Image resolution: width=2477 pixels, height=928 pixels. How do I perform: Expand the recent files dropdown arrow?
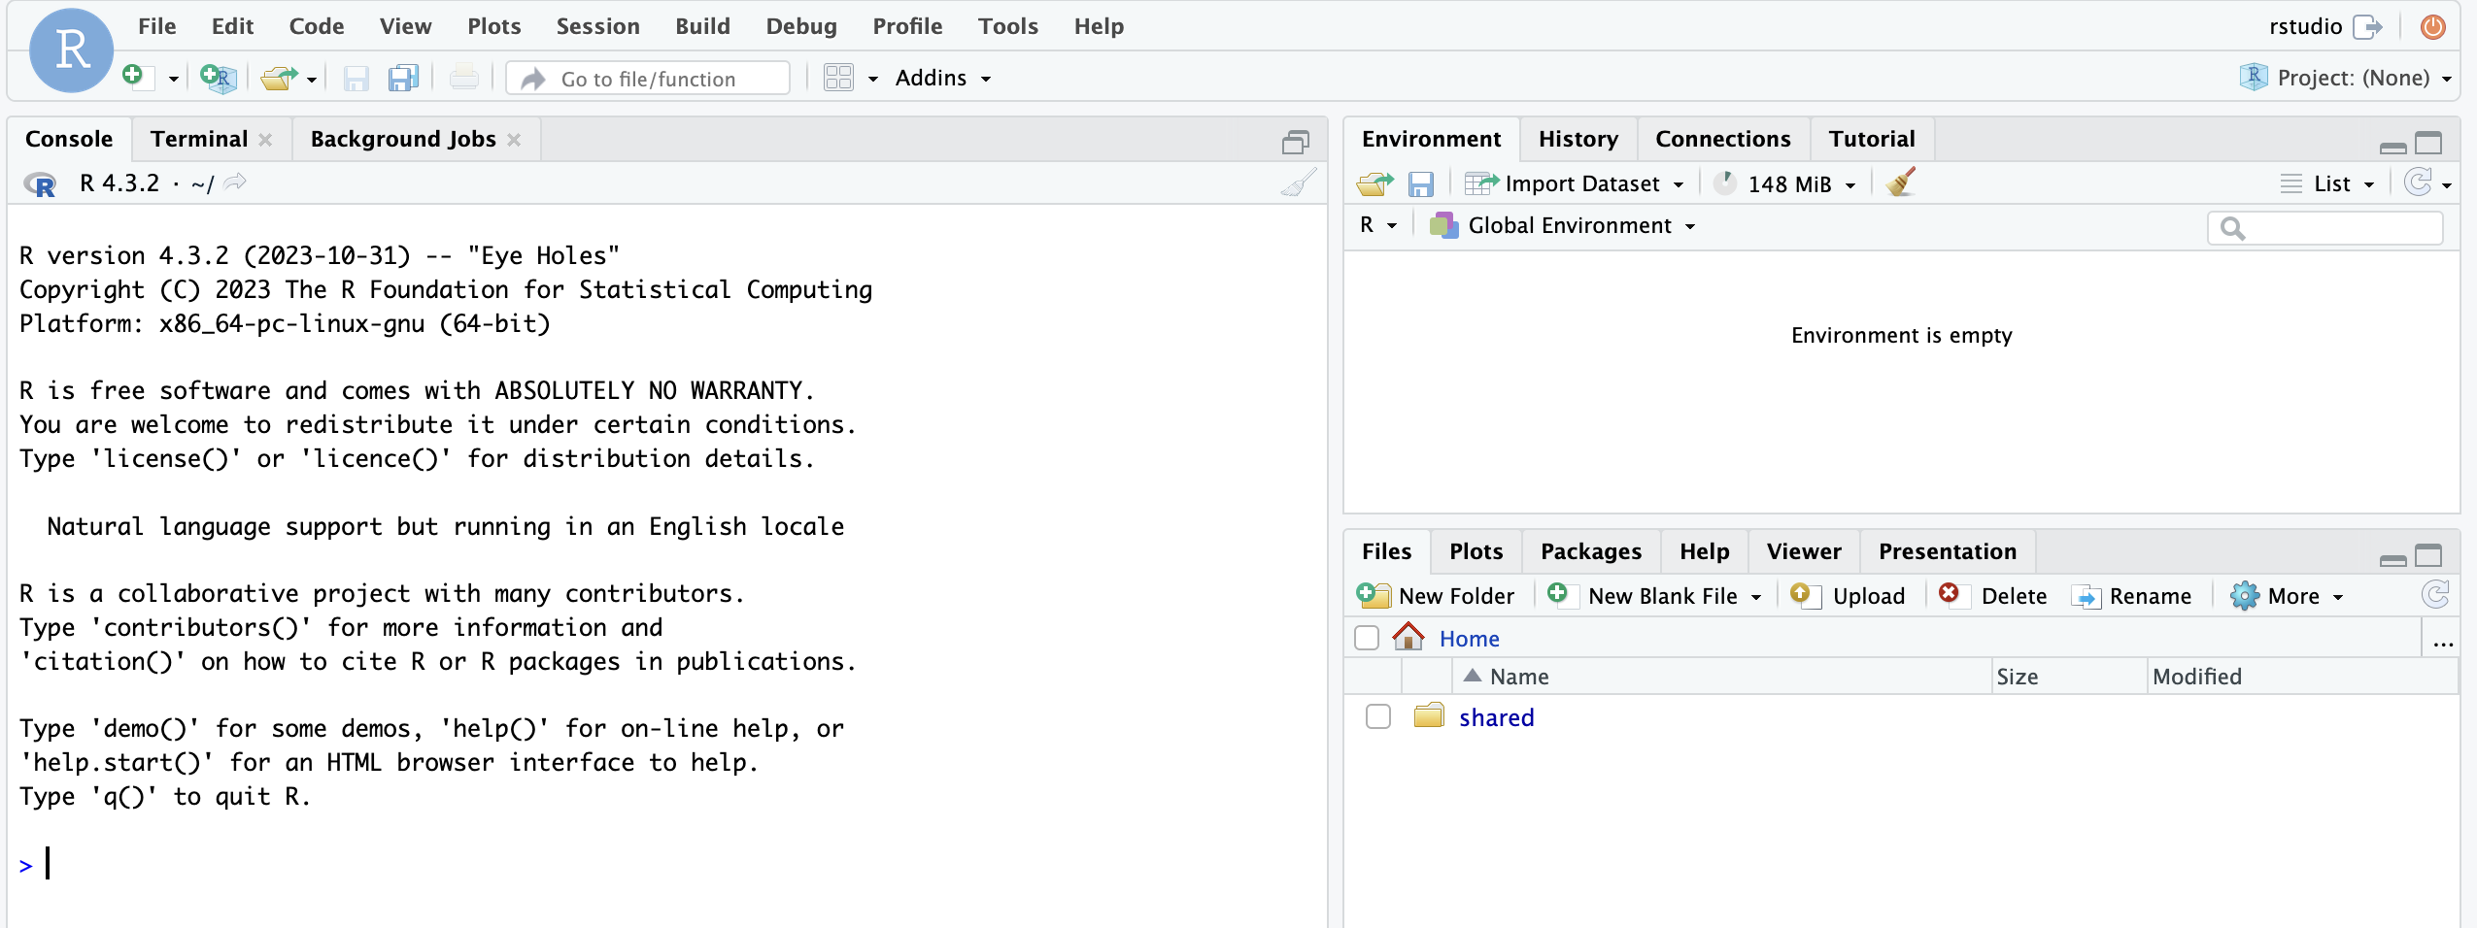pyautogui.click(x=312, y=80)
